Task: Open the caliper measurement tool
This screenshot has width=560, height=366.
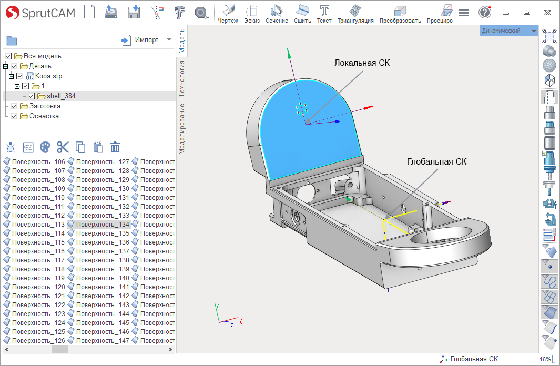Action: [180, 13]
